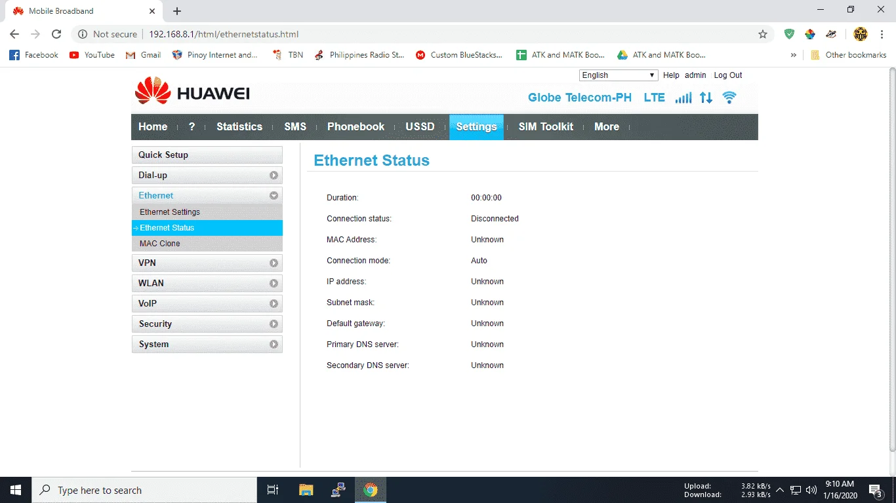Open Windows Start menu
896x503 pixels.
tap(16, 490)
